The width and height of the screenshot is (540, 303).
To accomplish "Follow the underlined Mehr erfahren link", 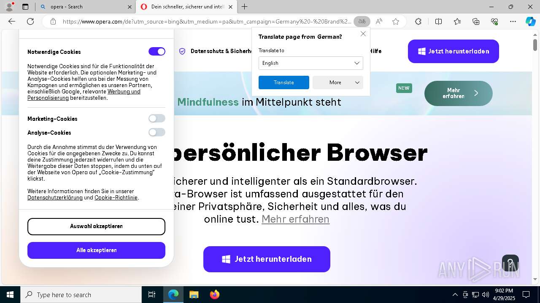I will [x=295, y=219].
